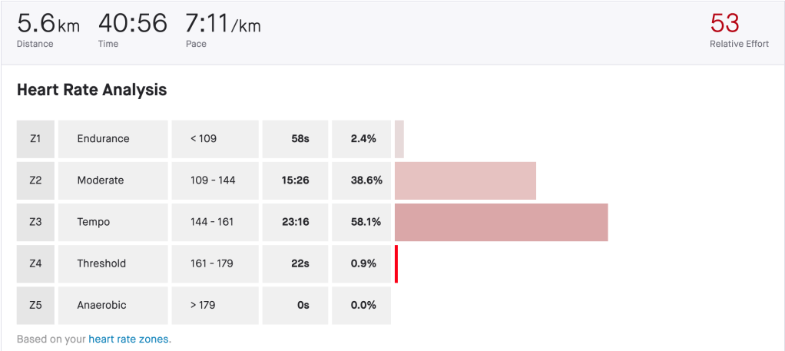
Task: Select the Tempo zone name
Action: [x=94, y=222]
